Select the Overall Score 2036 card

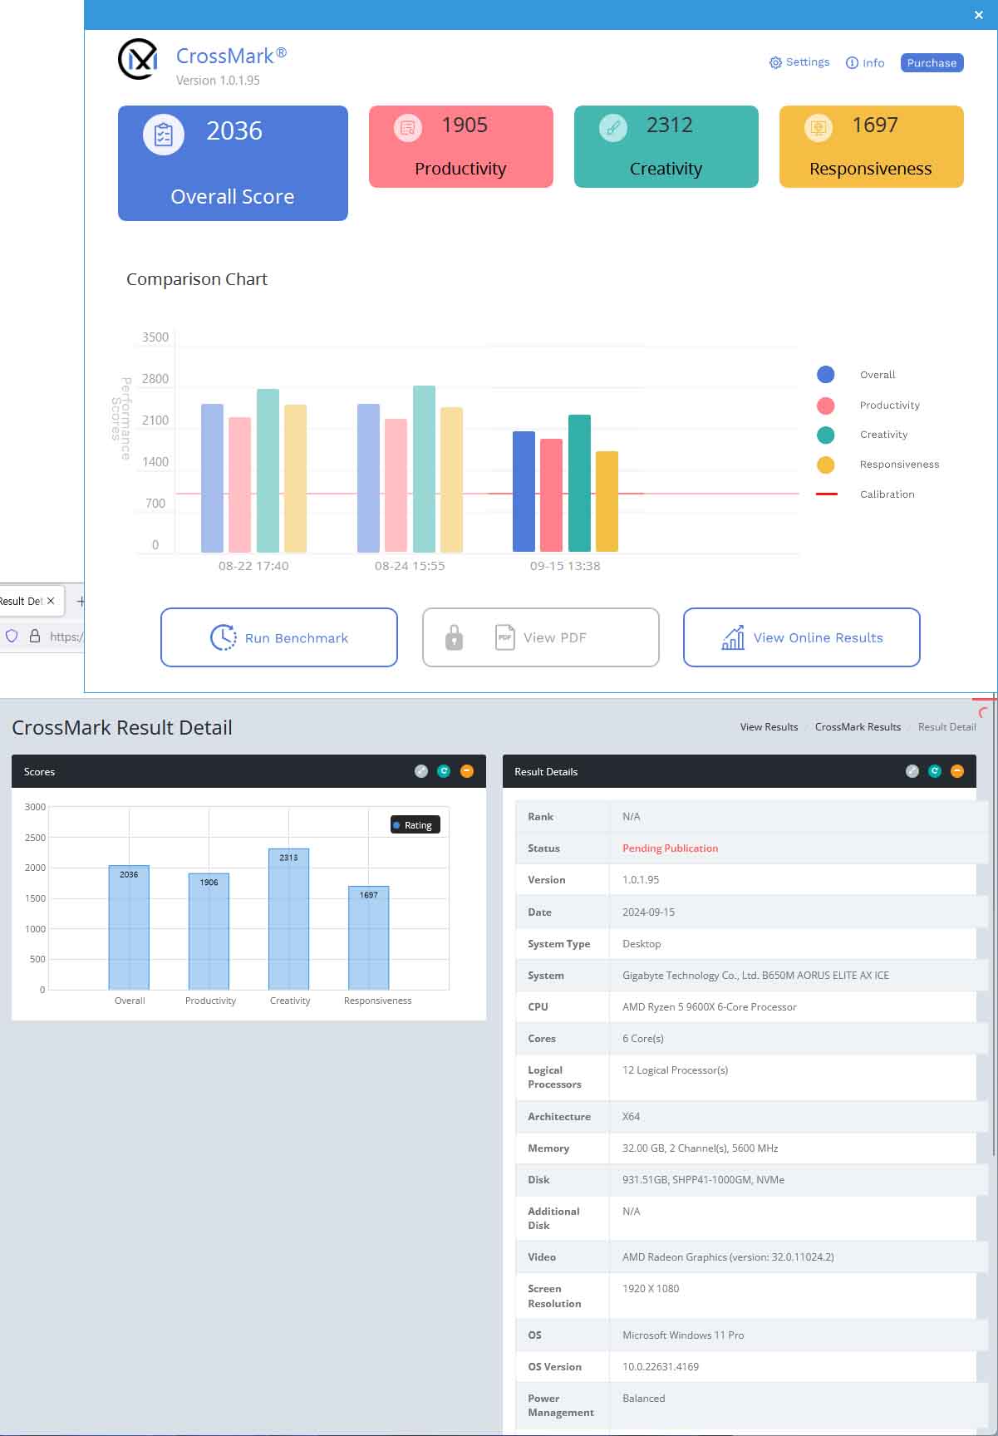pyautogui.click(x=233, y=163)
